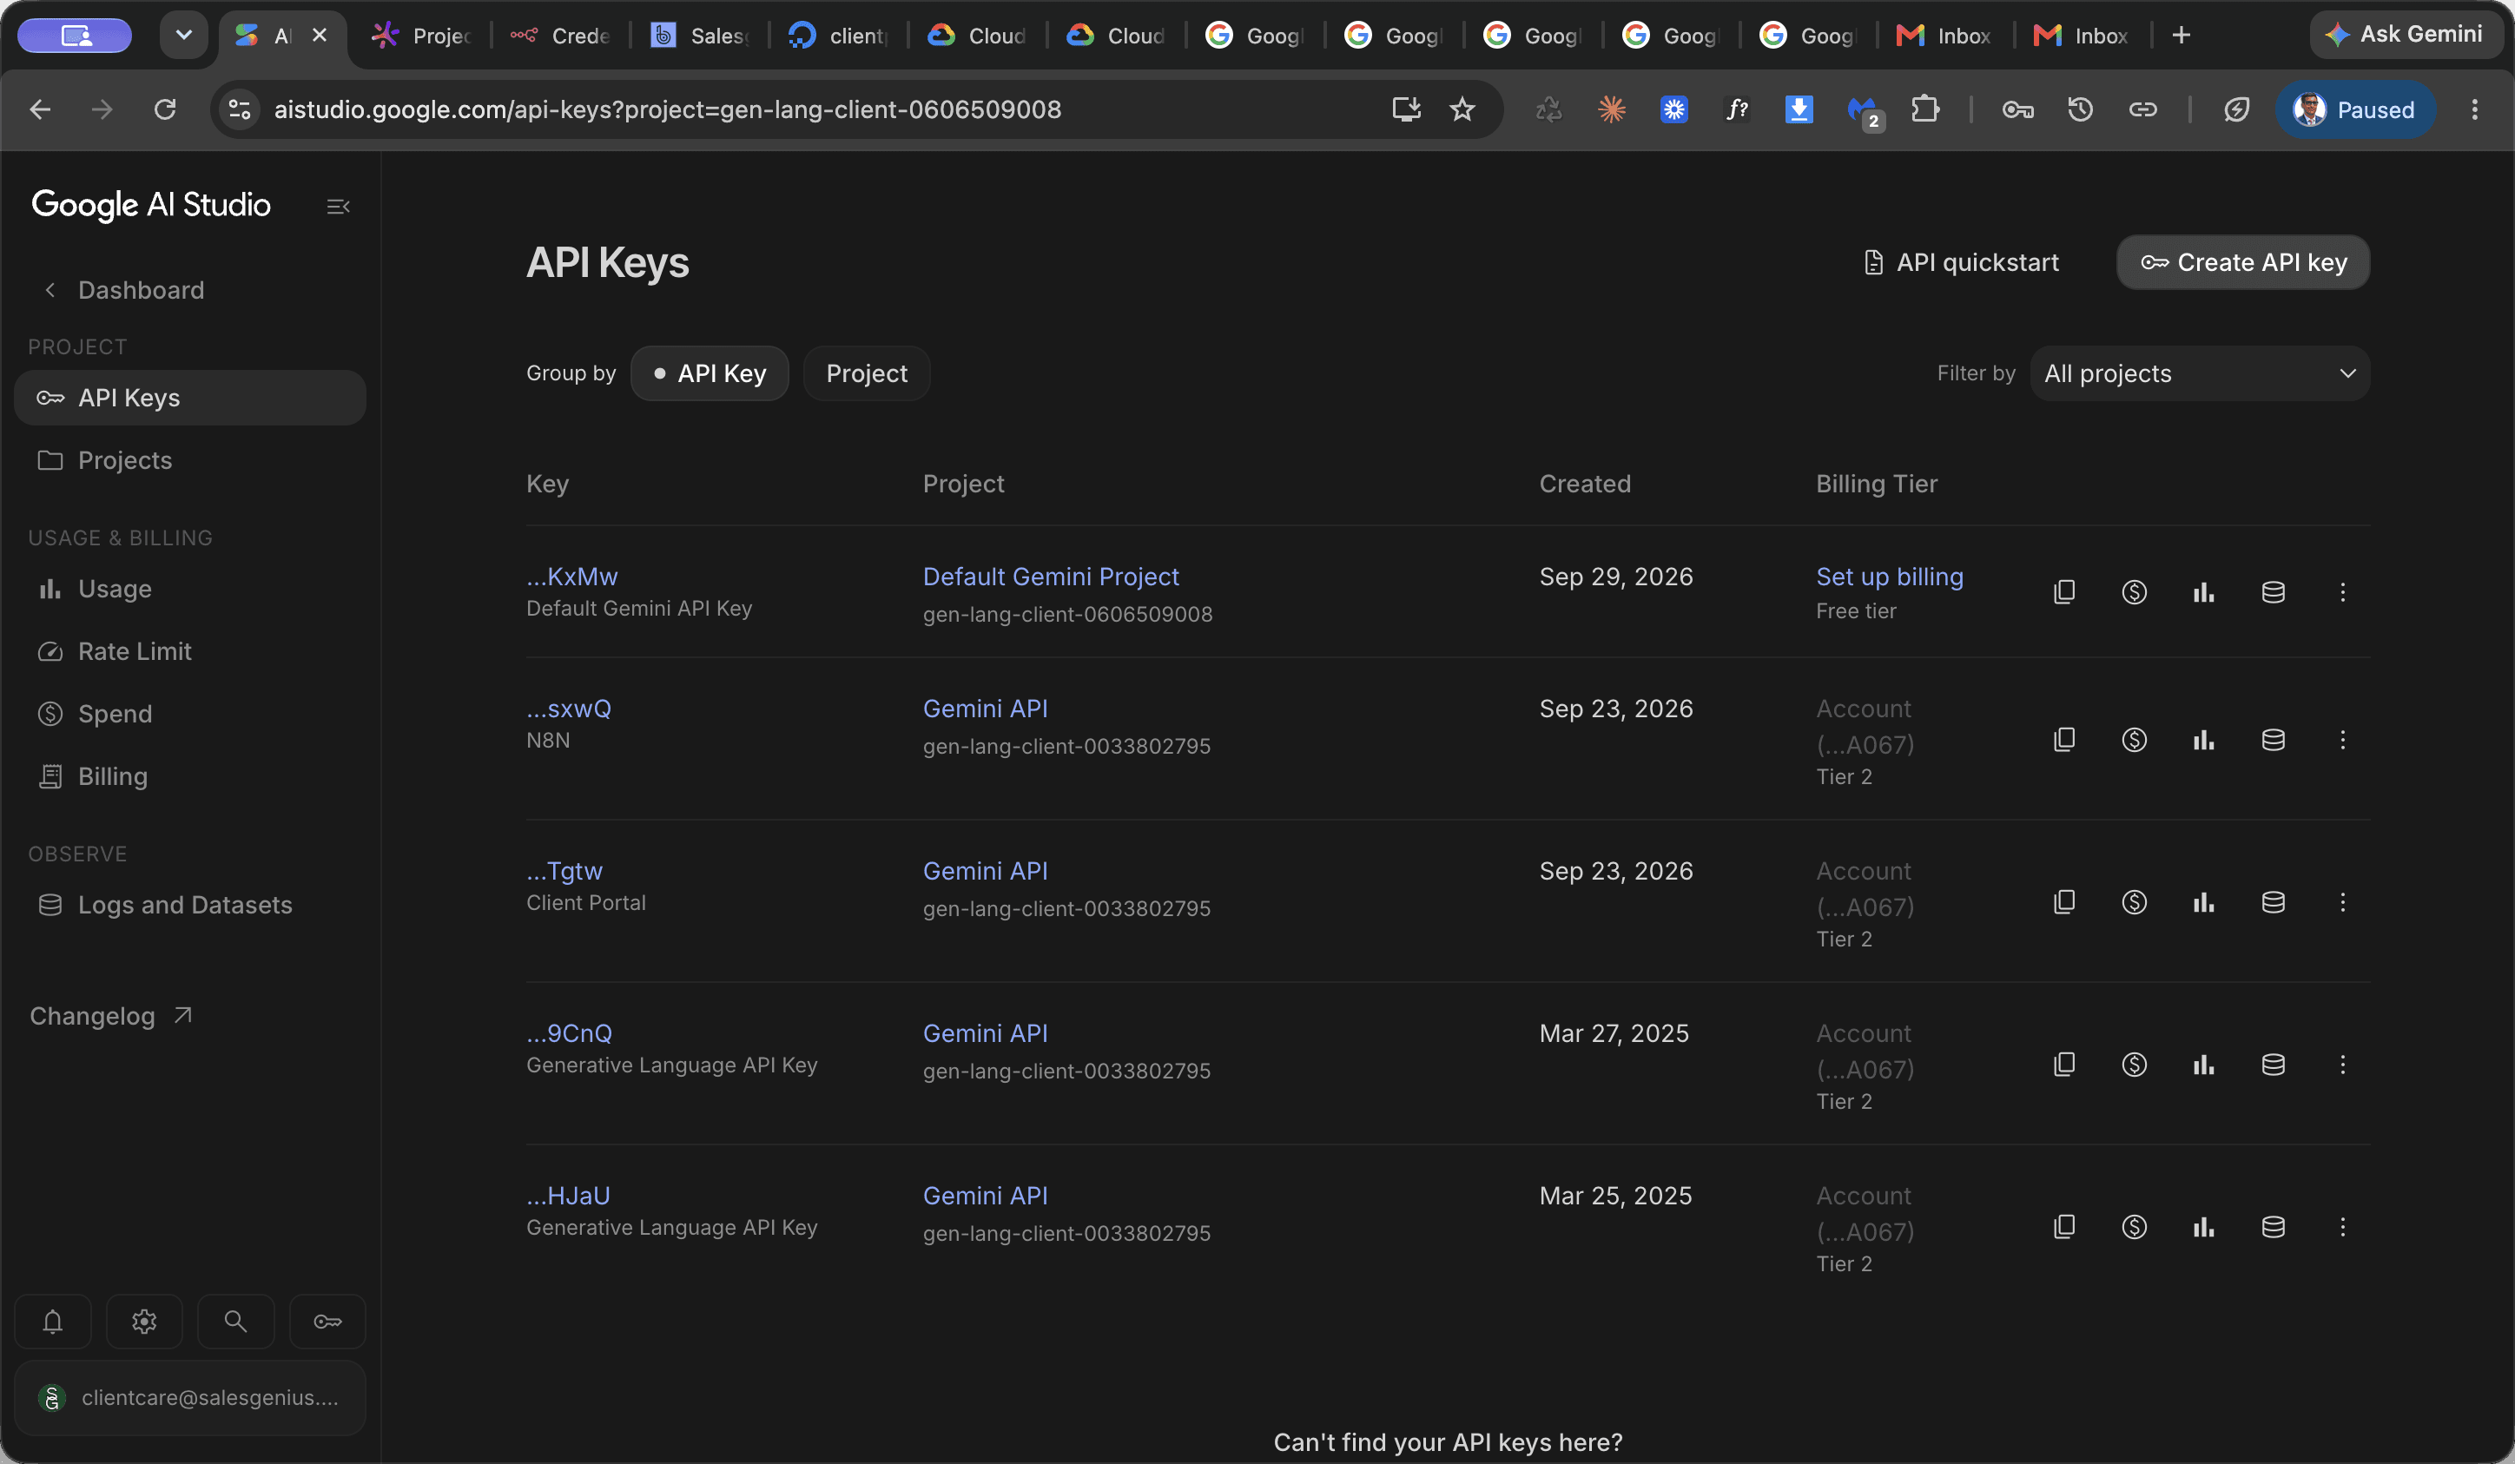Switch to the first Inbox Gmail tab

[x=1944, y=36]
